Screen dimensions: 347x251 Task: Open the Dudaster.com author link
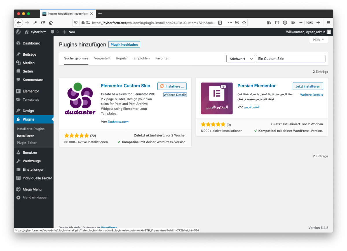(118, 122)
